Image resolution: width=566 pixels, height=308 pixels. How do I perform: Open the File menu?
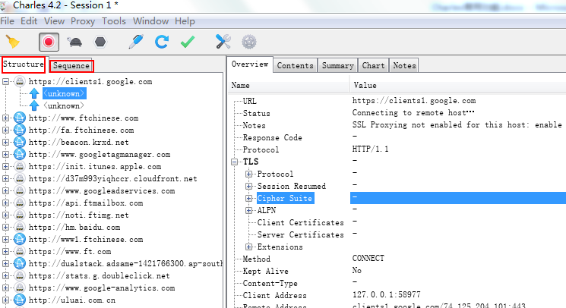pyautogui.click(x=8, y=21)
